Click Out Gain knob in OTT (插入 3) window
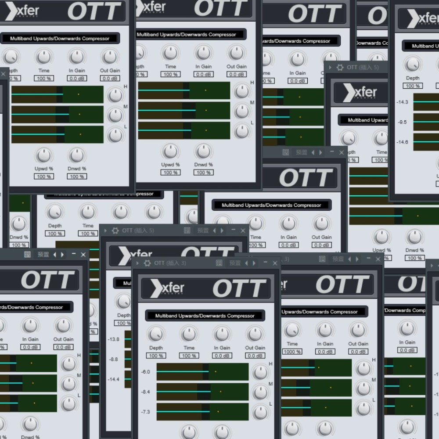The width and height of the screenshot is (439, 439). click(255, 334)
